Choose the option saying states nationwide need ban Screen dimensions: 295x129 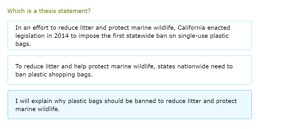tap(129, 70)
